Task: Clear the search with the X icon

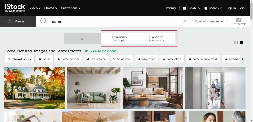Action: click(x=185, y=21)
